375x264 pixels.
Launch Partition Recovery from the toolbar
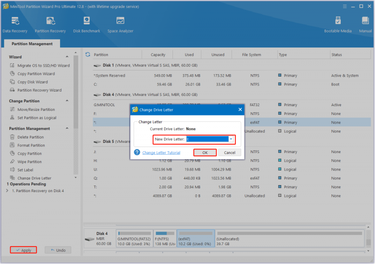click(51, 21)
